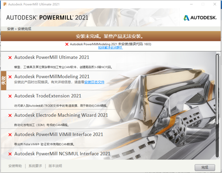Click the PowerMill app icon in title bar
This screenshot has height=173, width=222.
[5, 4]
